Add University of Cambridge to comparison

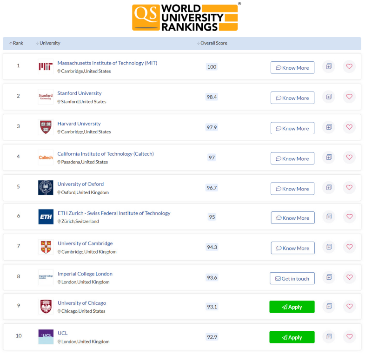pyautogui.click(x=329, y=248)
